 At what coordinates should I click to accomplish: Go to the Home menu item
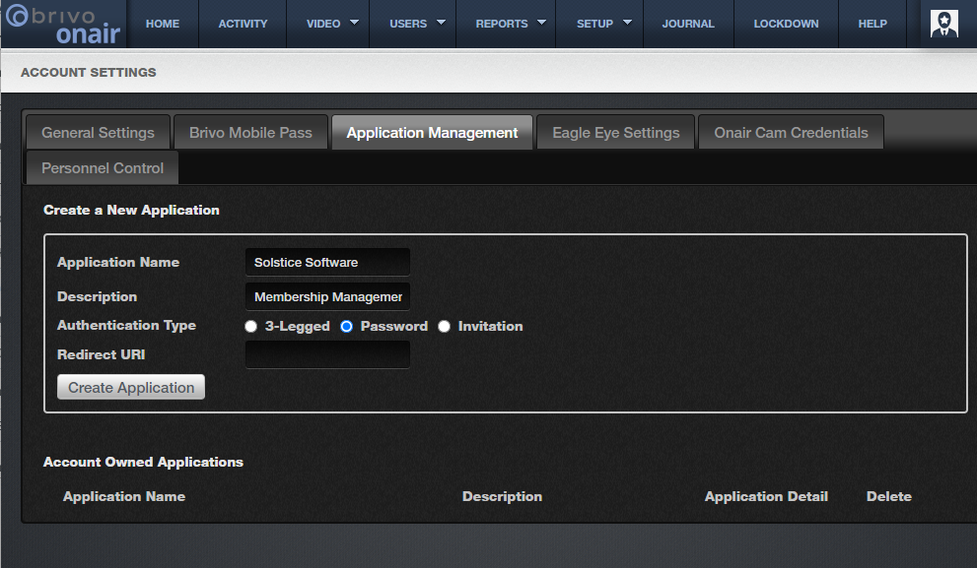pyautogui.click(x=163, y=24)
